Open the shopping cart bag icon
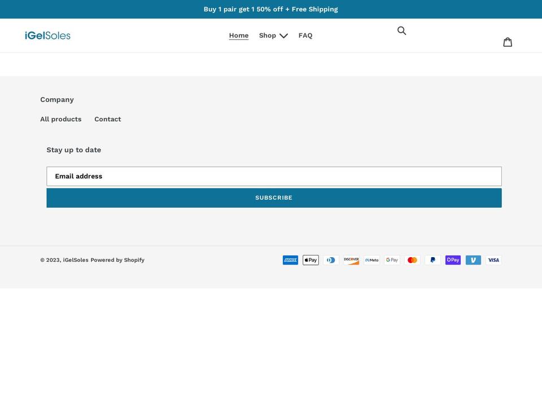 tap(508, 42)
